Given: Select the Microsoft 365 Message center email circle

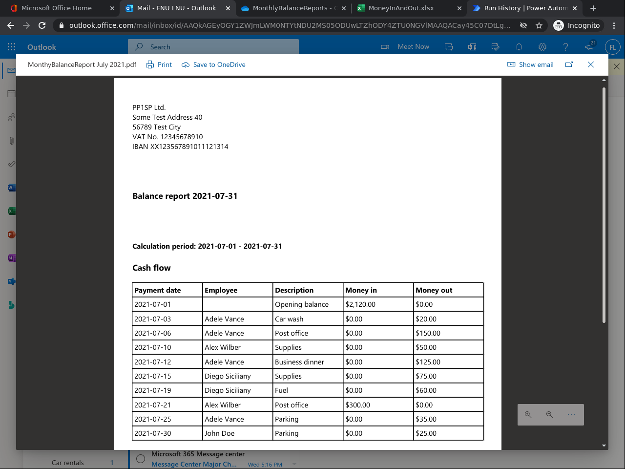Looking at the screenshot, I should (x=141, y=459).
